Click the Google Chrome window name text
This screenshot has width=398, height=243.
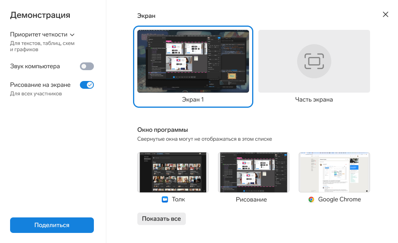[x=339, y=199]
